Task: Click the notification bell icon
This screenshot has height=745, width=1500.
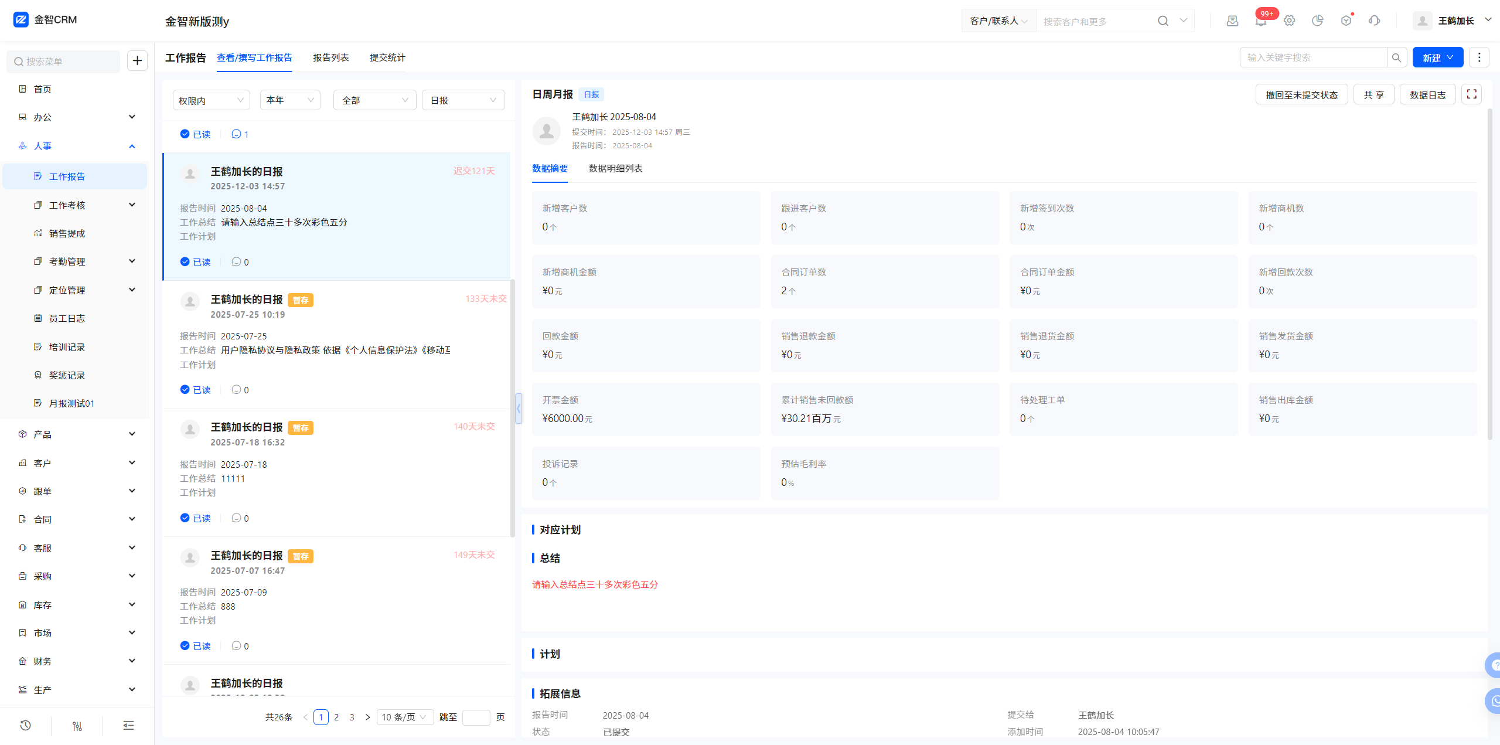Action: pyautogui.click(x=1260, y=21)
